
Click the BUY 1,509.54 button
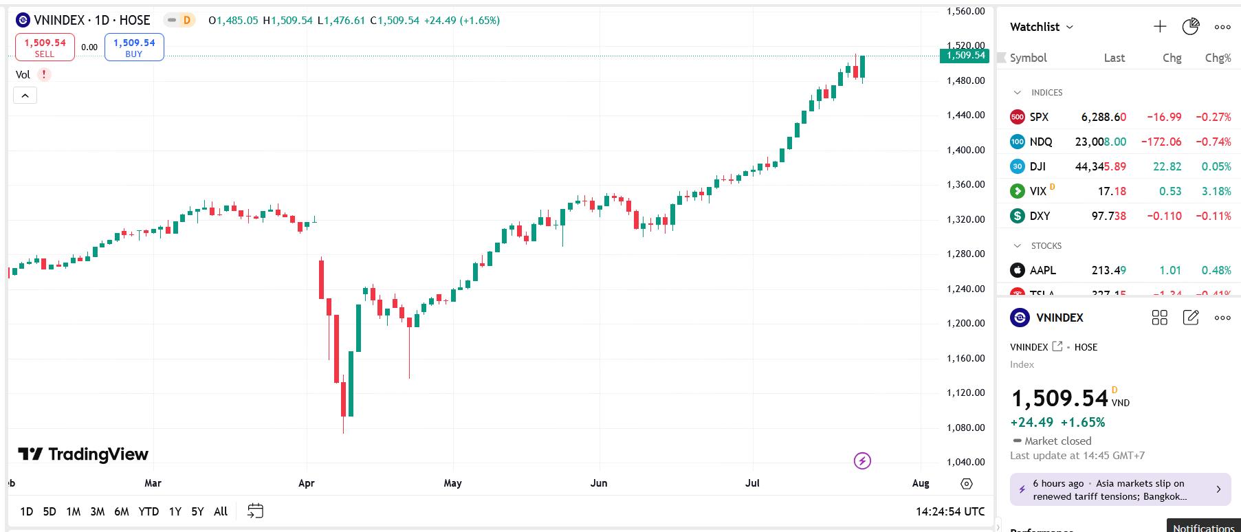point(134,47)
